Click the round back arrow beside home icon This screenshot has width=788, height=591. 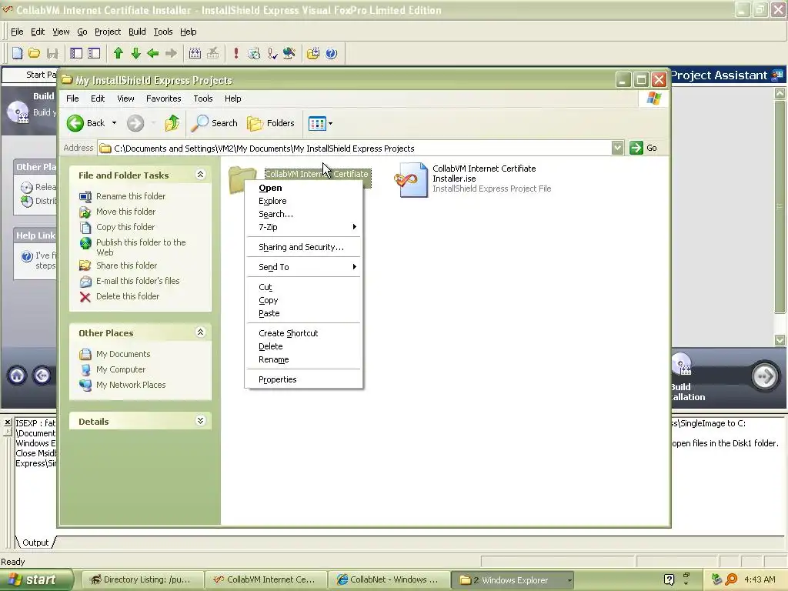click(x=42, y=376)
